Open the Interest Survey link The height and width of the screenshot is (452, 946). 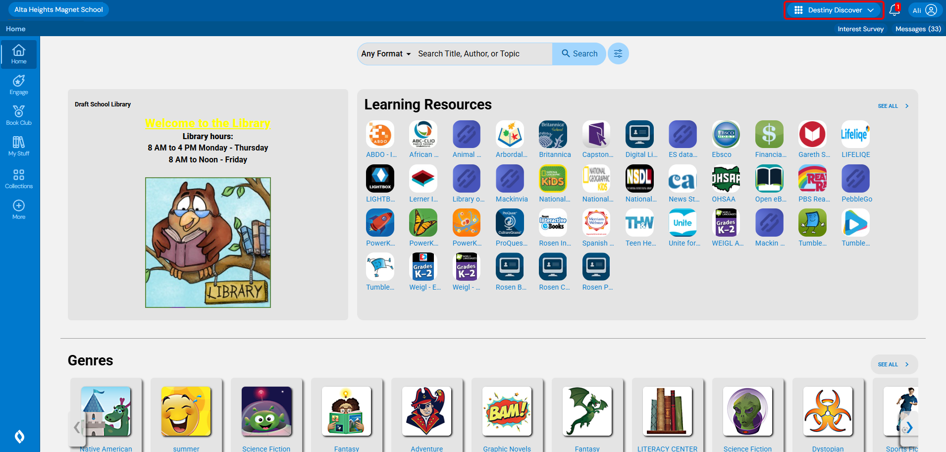point(860,29)
